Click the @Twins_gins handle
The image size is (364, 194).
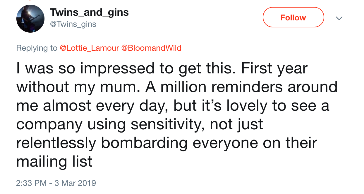click(73, 24)
